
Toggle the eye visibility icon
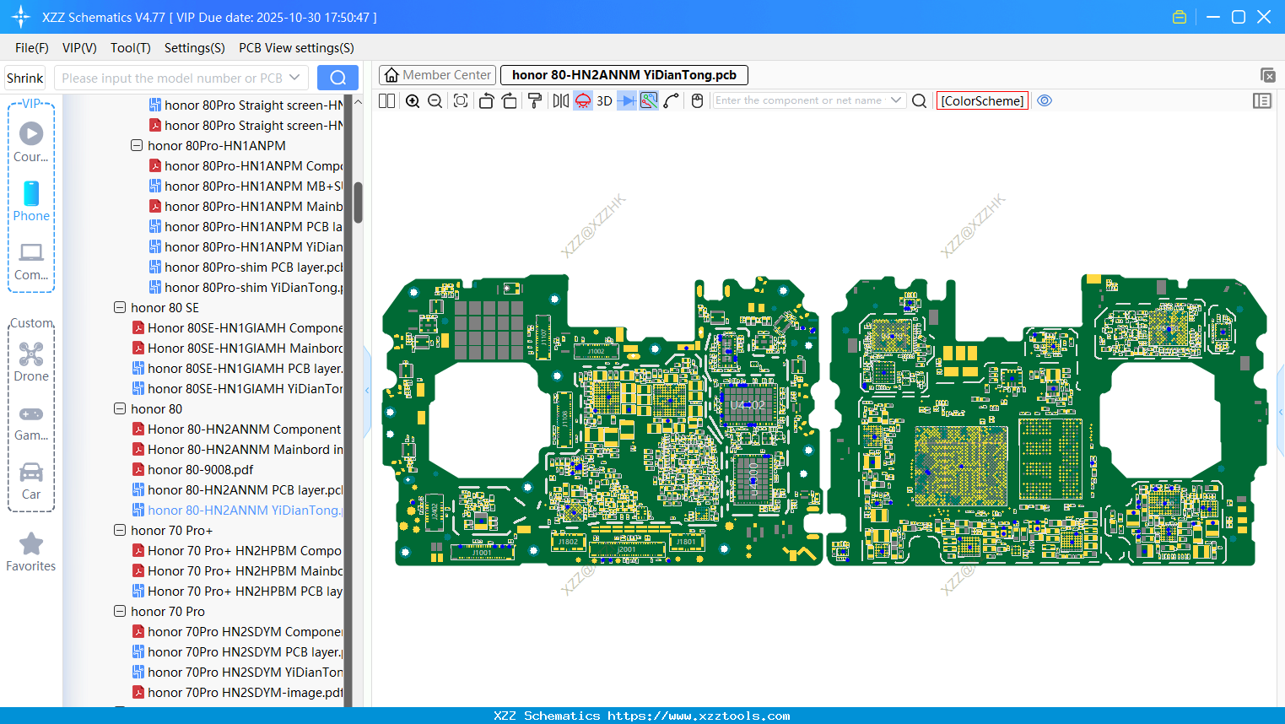click(x=1045, y=100)
